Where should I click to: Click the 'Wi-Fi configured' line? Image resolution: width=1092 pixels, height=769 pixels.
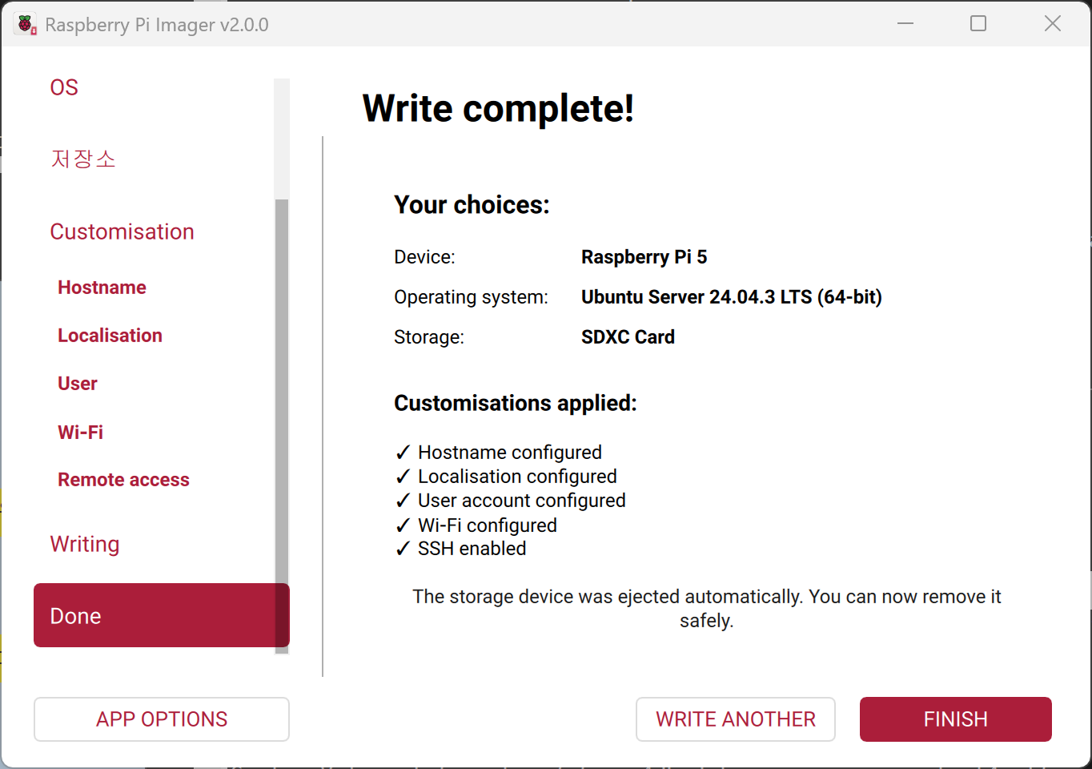[476, 525]
